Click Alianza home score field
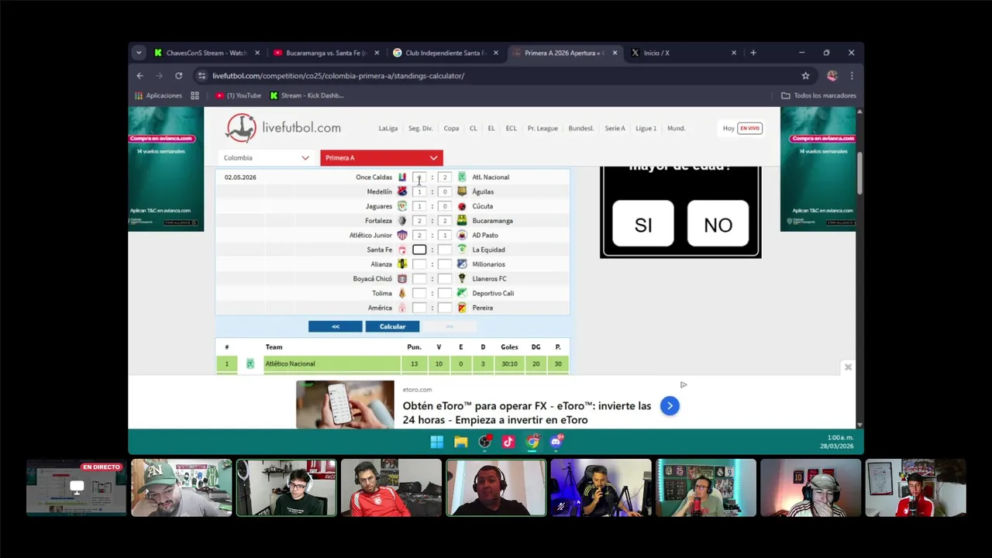Viewport: 992px width, 558px height. click(x=419, y=264)
